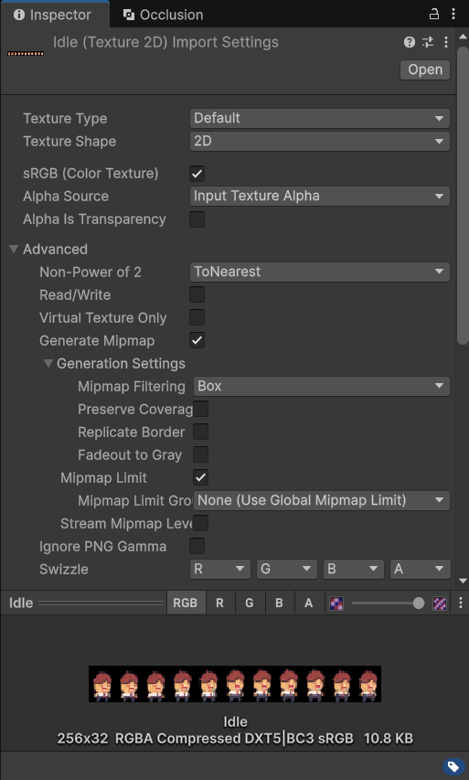Viewport: 469px width, 780px height.
Task: Select the RGB preview channel button
Action: pyautogui.click(x=185, y=604)
